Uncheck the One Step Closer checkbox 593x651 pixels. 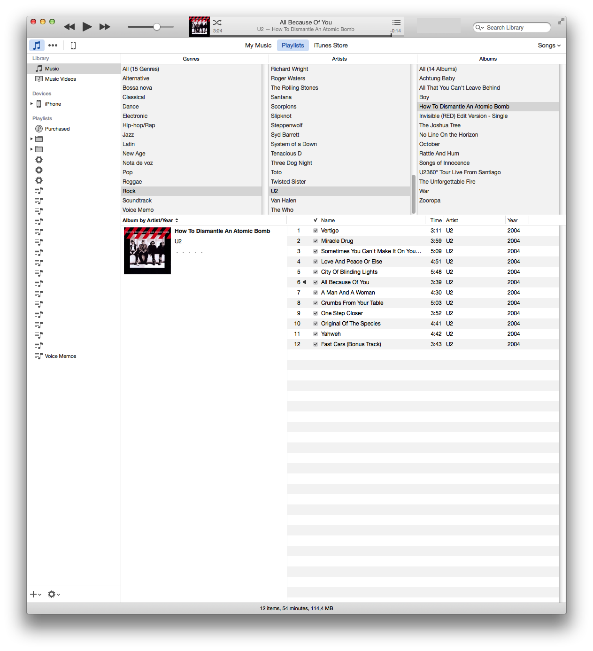point(316,313)
